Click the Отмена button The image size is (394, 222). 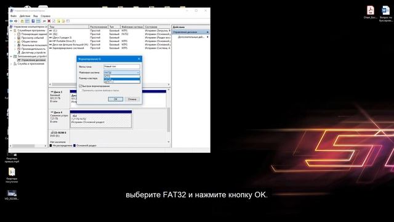tap(132, 99)
